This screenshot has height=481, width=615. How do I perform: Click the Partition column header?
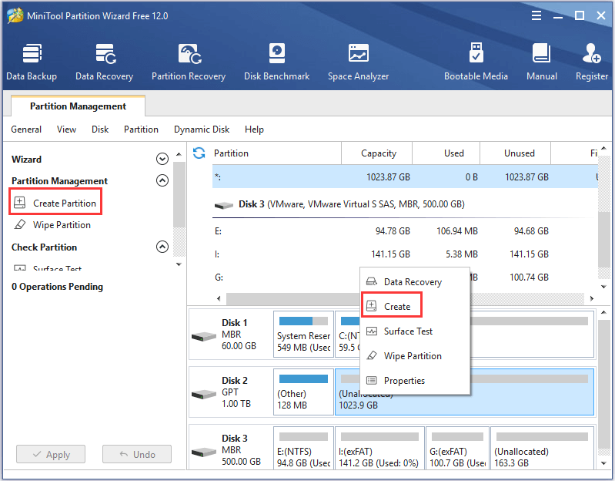pyautogui.click(x=276, y=153)
